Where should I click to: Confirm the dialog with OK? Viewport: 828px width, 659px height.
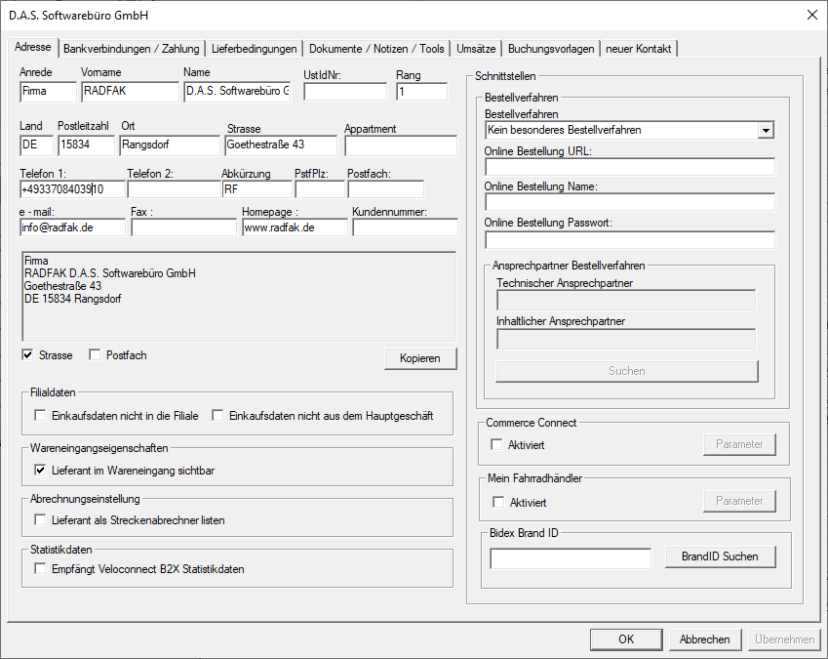point(626,639)
